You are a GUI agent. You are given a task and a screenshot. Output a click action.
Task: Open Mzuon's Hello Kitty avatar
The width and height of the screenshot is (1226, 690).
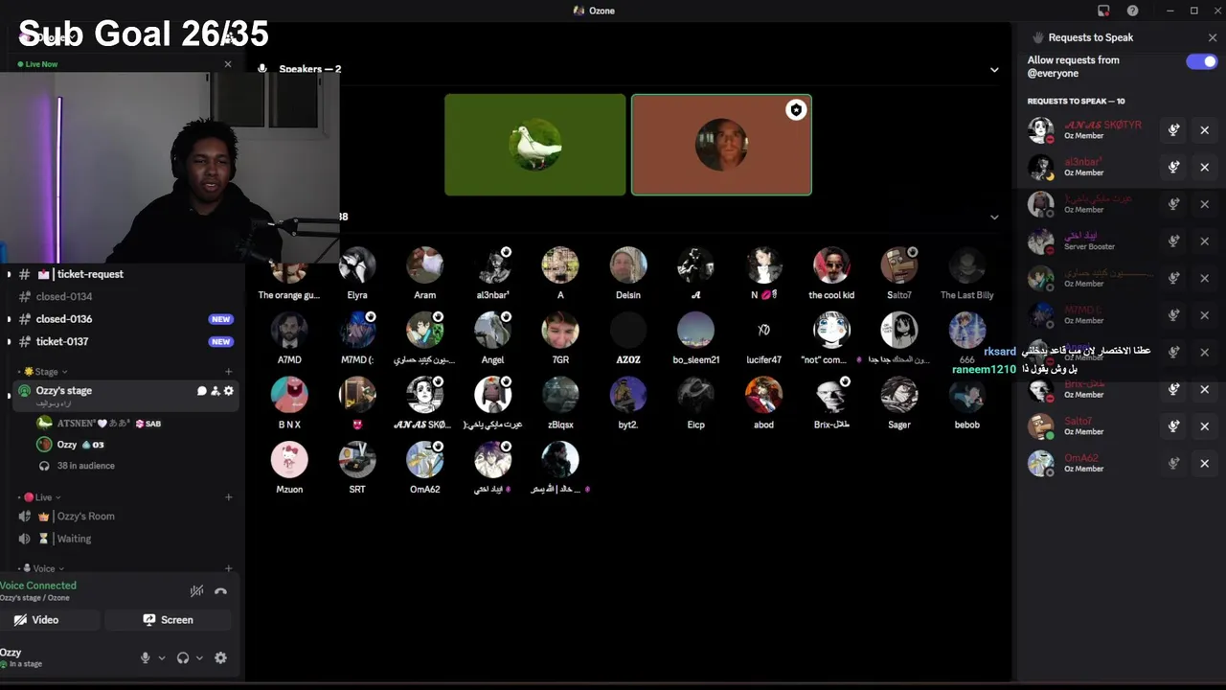289,460
